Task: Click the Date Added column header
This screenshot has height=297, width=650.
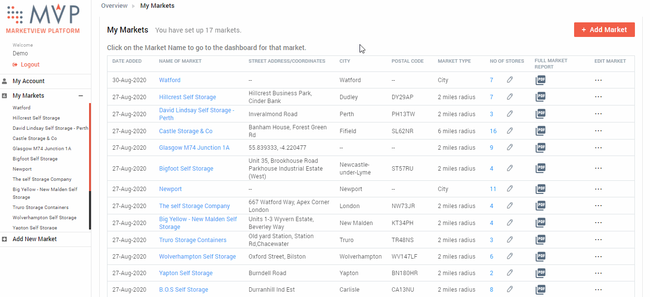Action: click(x=127, y=61)
